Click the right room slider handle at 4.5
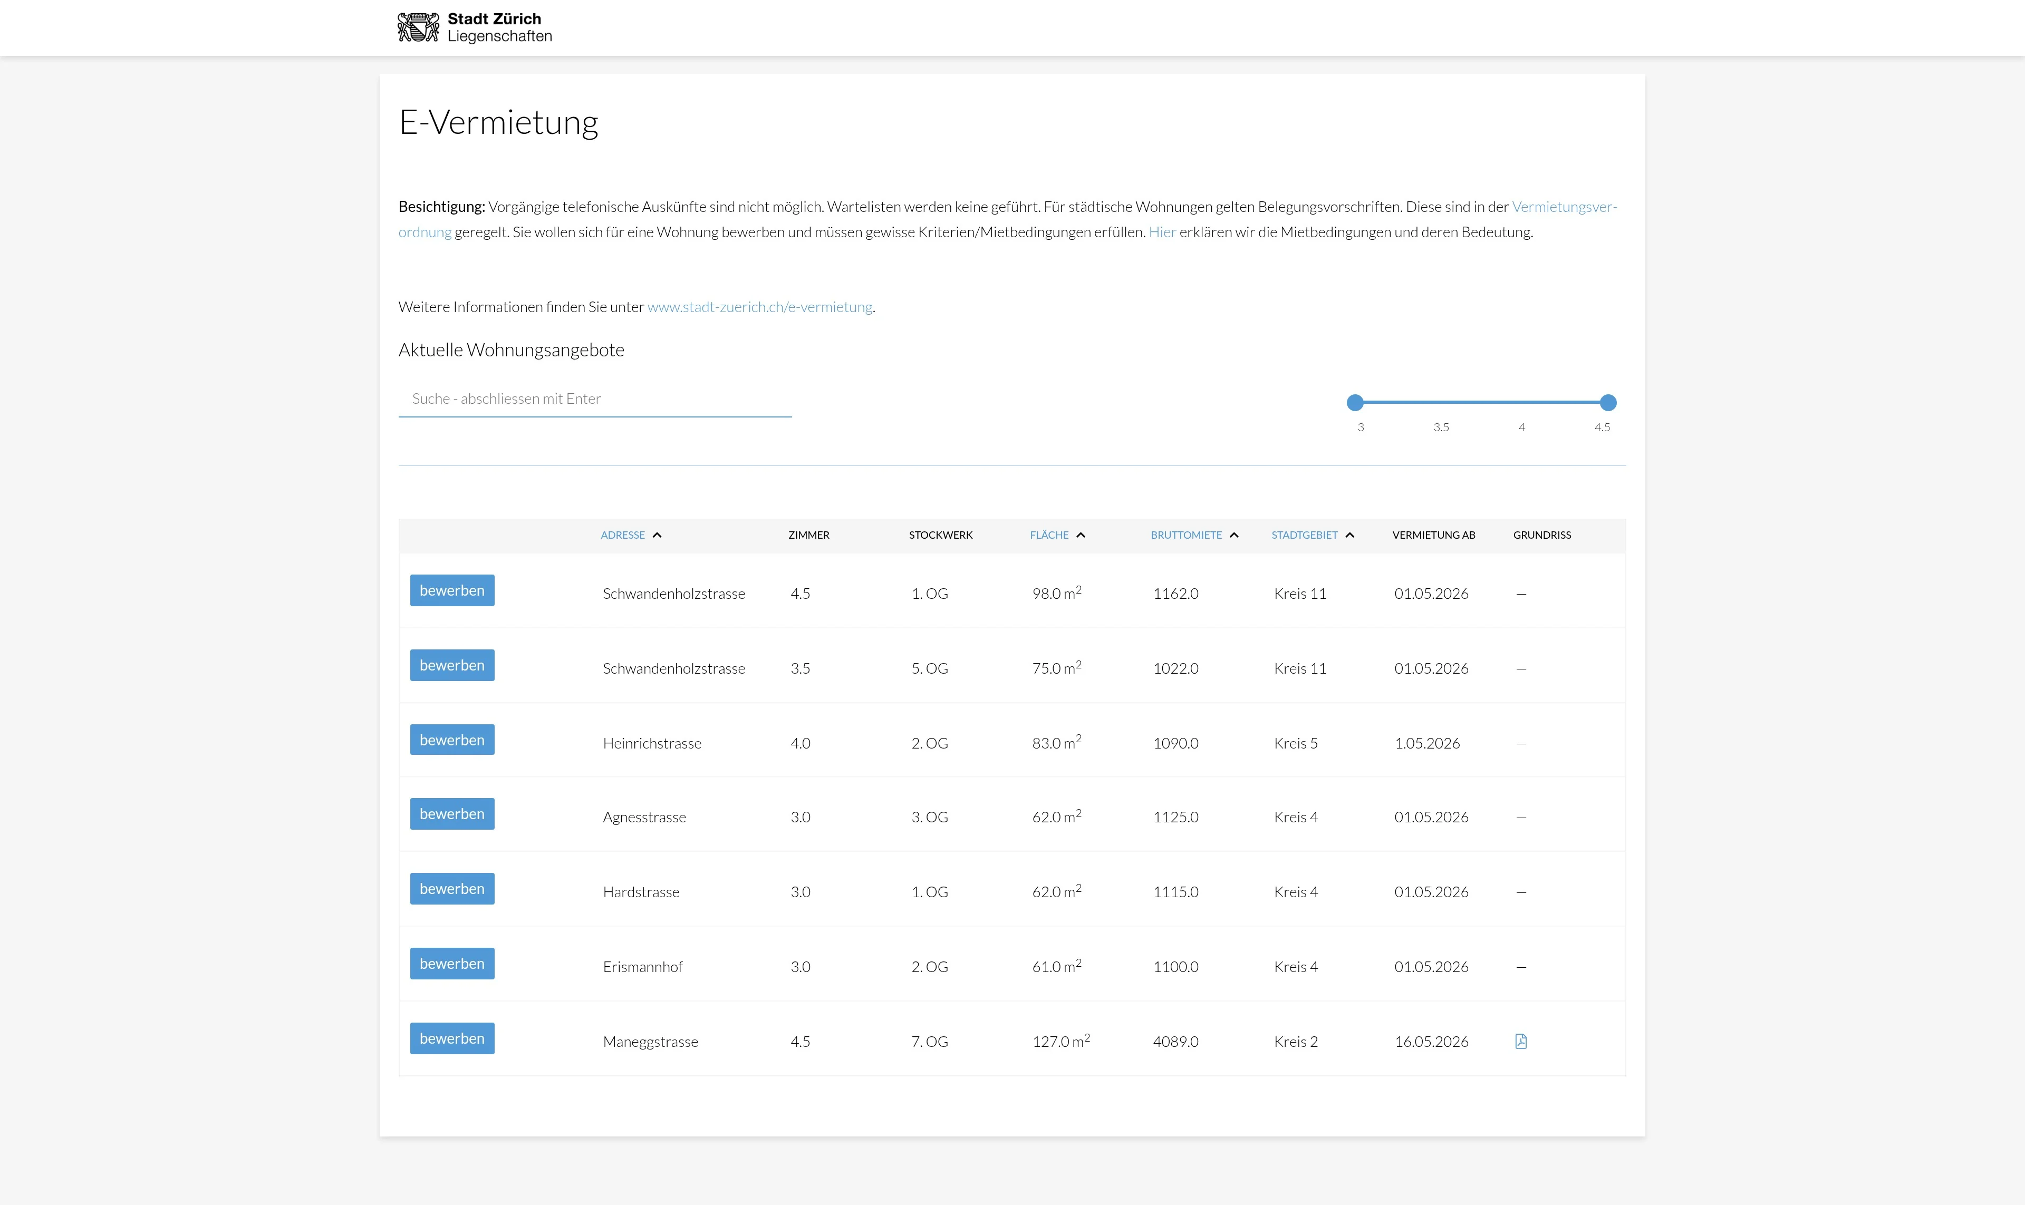 (1607, 403)
